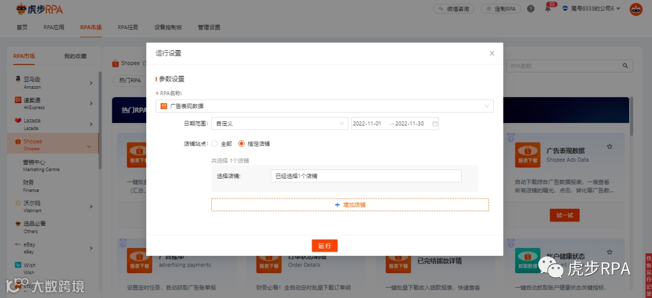
Task: Click the Lazada heart icon
Action: tap(18, 121)
